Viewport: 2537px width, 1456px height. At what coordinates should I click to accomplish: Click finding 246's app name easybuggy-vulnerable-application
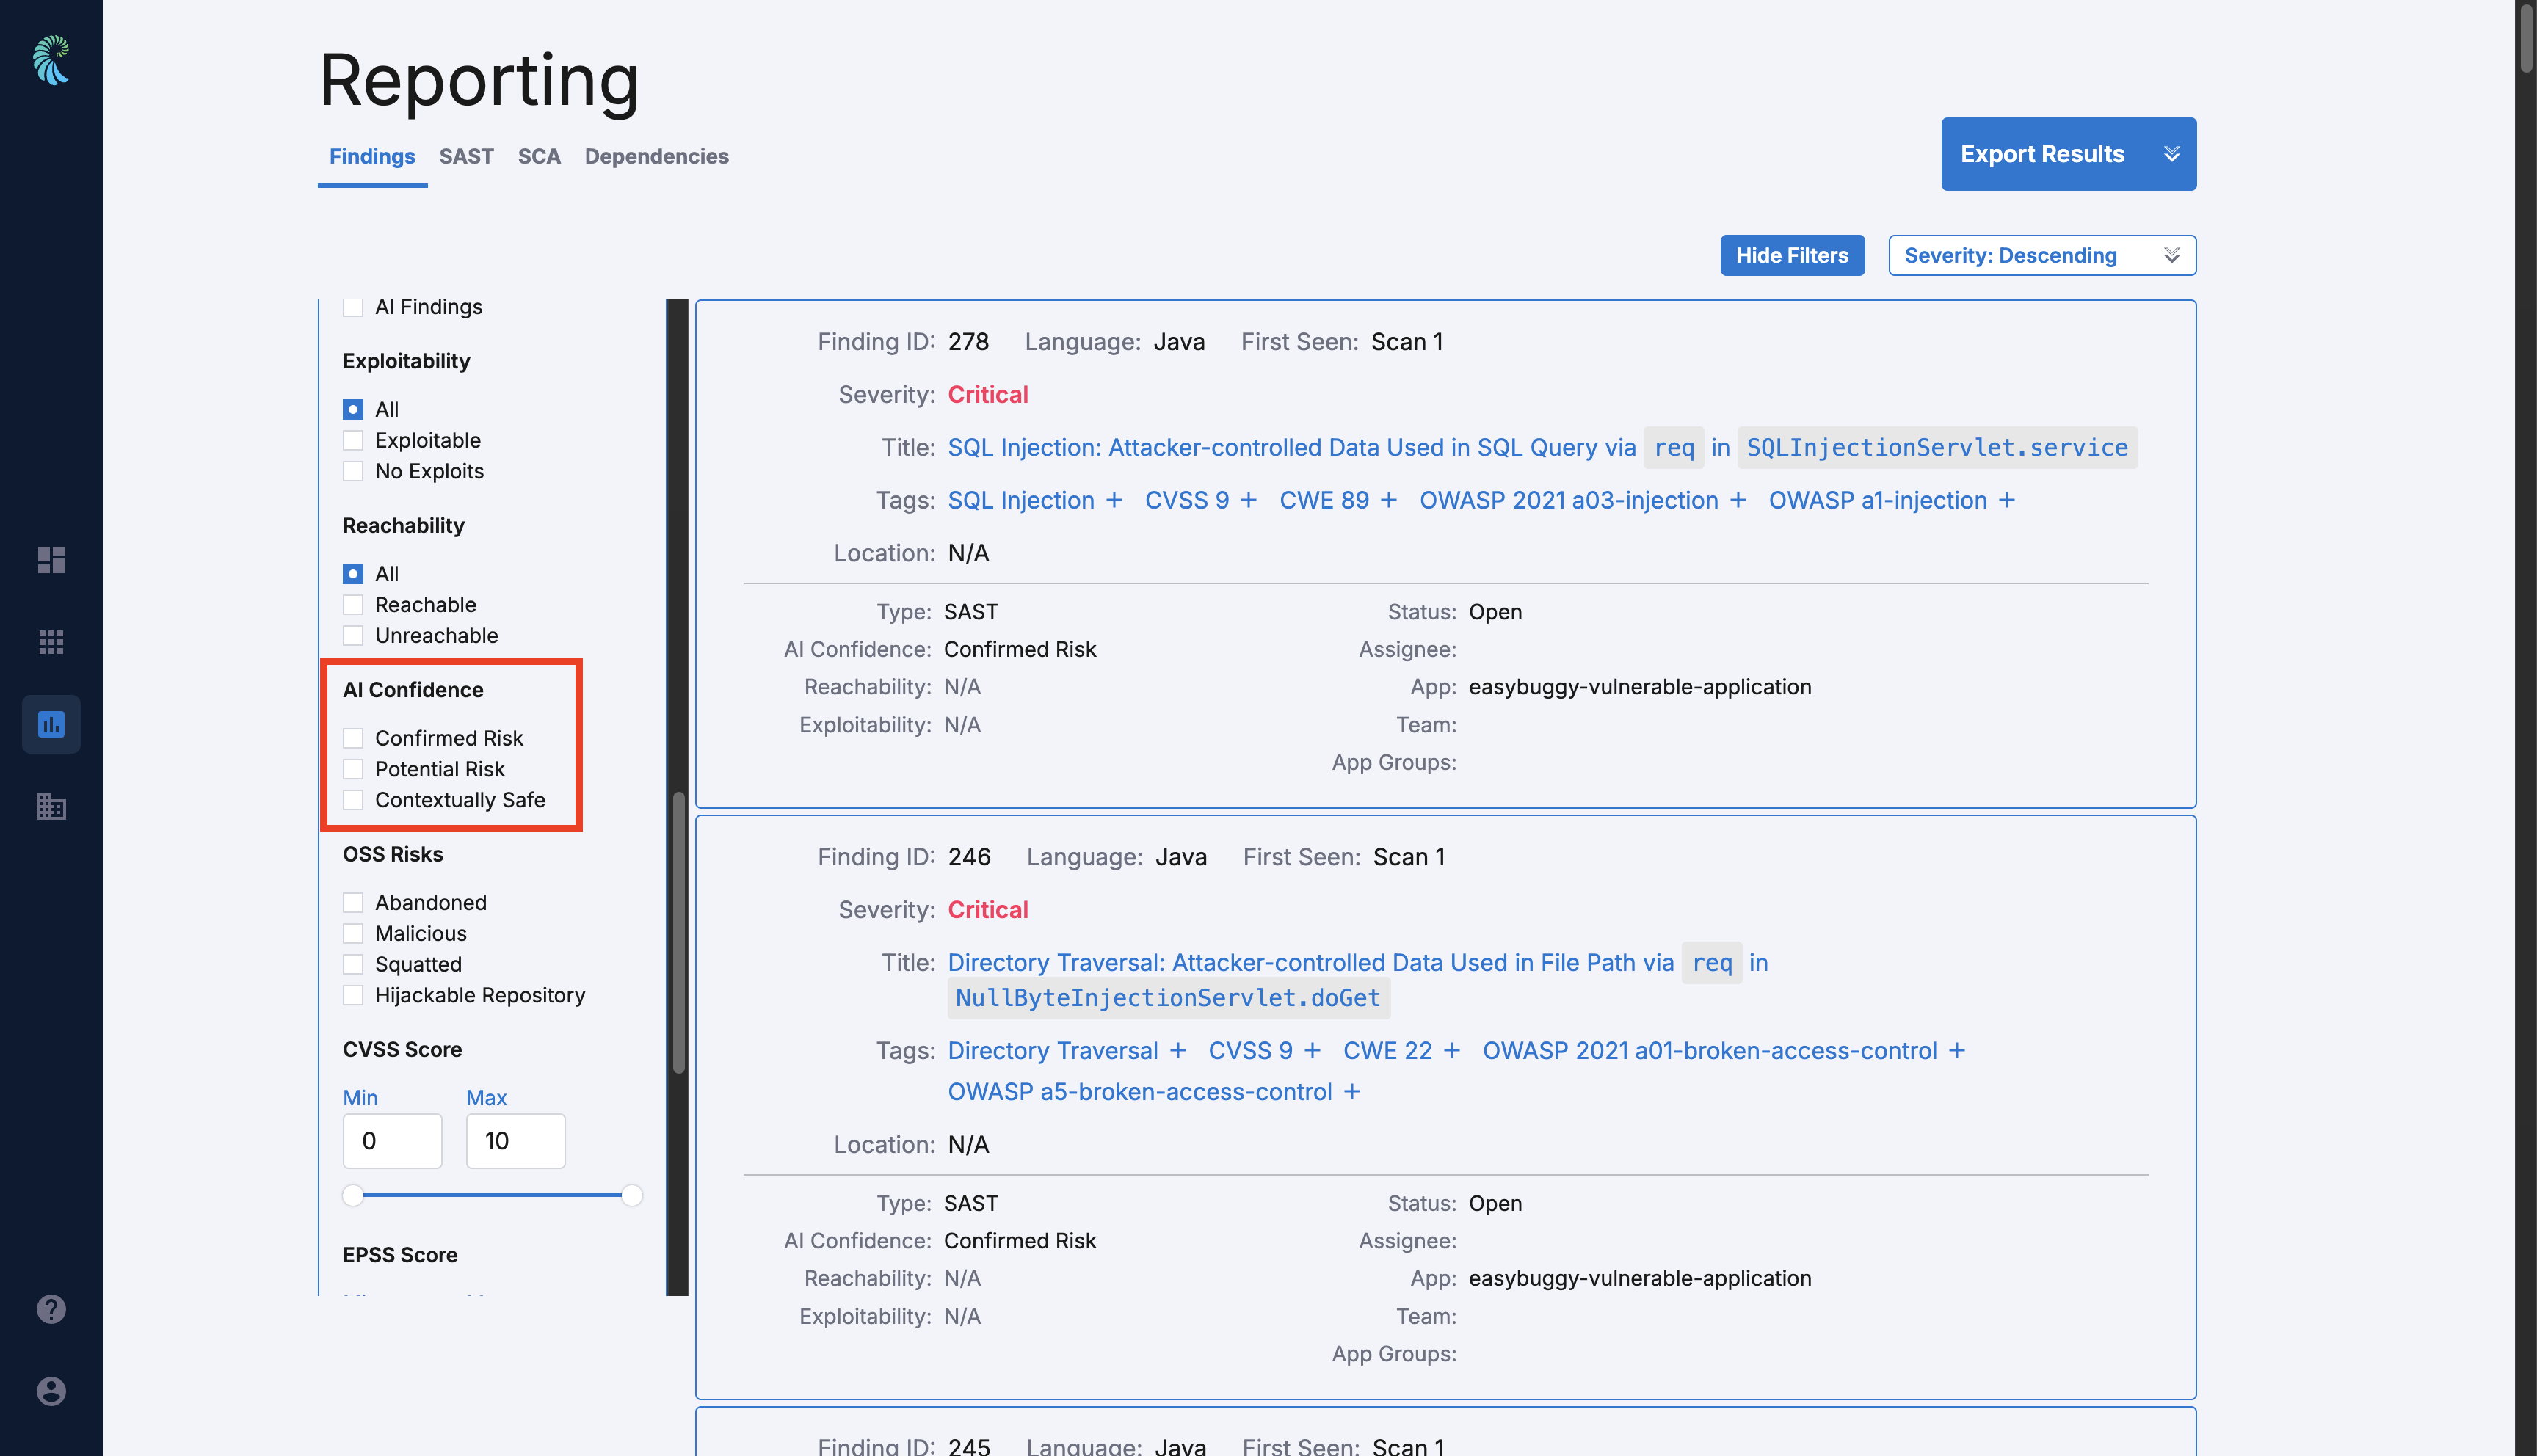1640,1279
